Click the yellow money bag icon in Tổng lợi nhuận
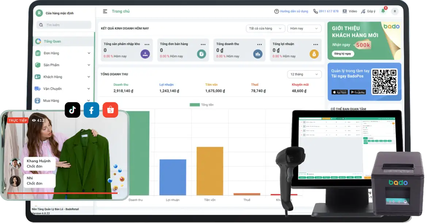427x223 pixels. coord(314,54)
